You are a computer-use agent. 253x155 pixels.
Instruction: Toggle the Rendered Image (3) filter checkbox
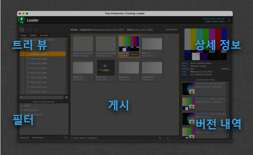[21, 114]
